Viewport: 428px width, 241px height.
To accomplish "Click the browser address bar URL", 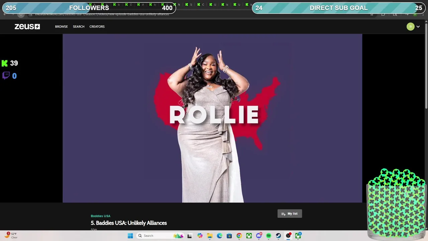I will coord(102,14).
